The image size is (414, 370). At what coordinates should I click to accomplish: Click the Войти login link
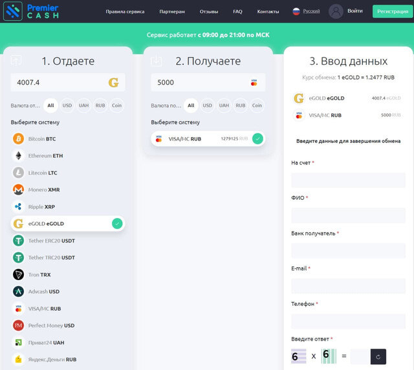355,11
